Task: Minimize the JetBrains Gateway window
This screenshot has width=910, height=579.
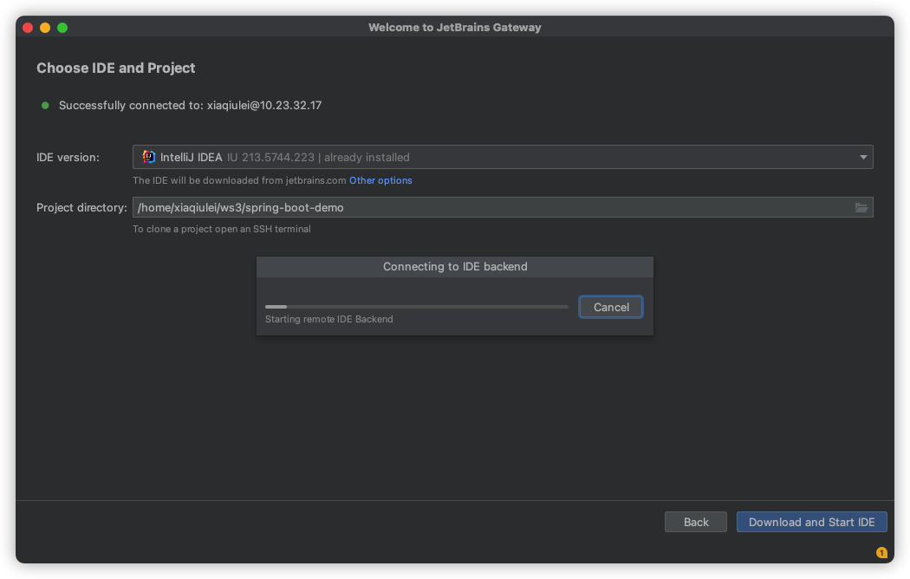Action: [x=45, y=27]
